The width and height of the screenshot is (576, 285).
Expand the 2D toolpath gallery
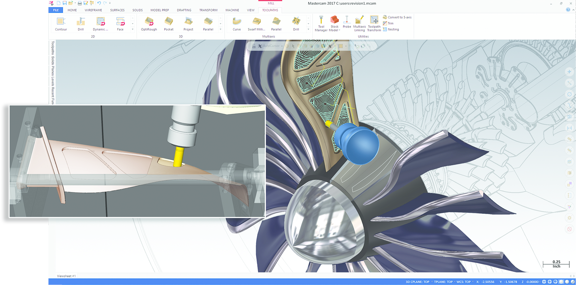(x=132, y=29)
